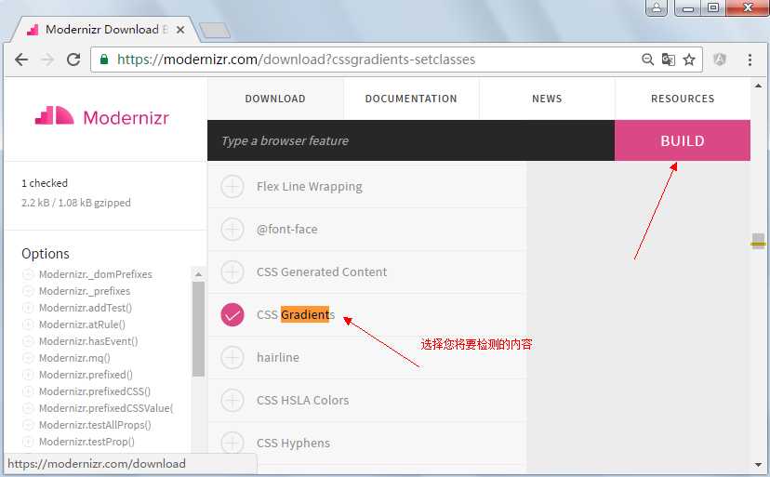770x477 pixels.
Task: Toggle Modernizr.testAllProps() option
Action: pyautogui.click(x=28, y=424)
